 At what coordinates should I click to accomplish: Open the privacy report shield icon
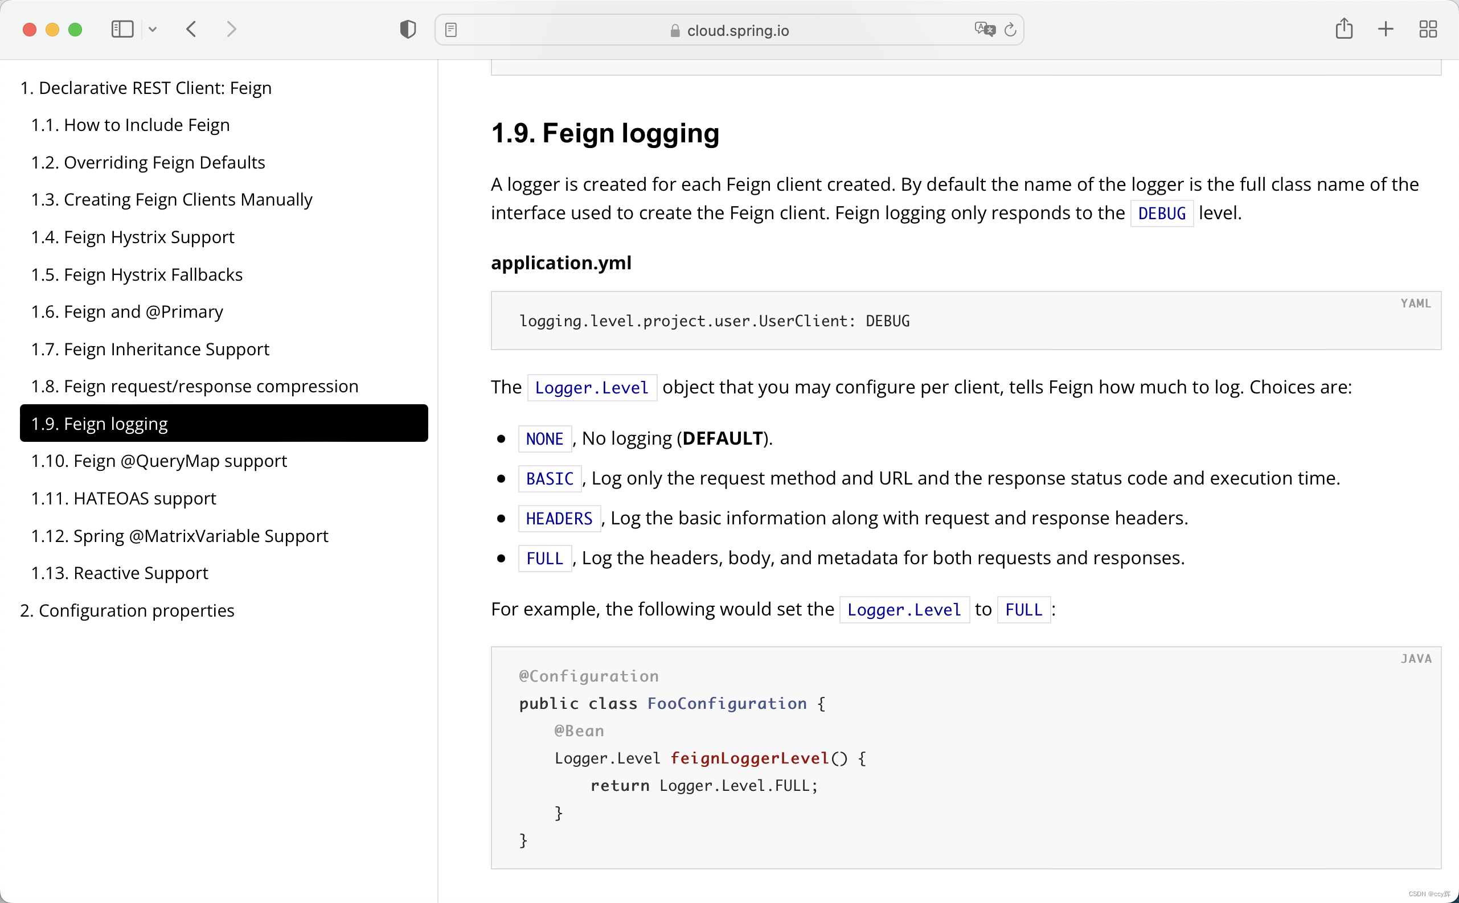[408, 29]
